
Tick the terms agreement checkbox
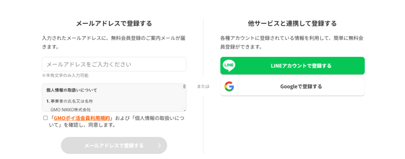pos(45,118)
